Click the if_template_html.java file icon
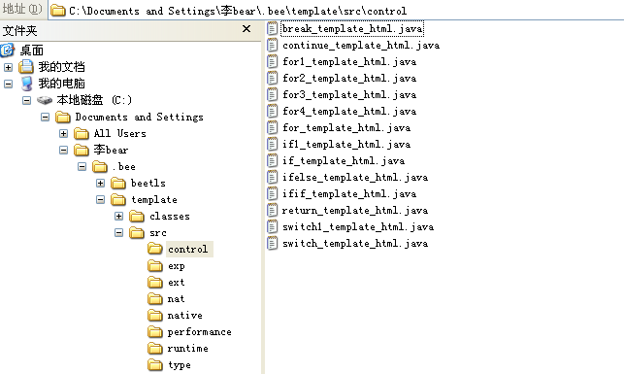Image resolution: width=624 pixels, height=374 pixels. click(272, 161)
